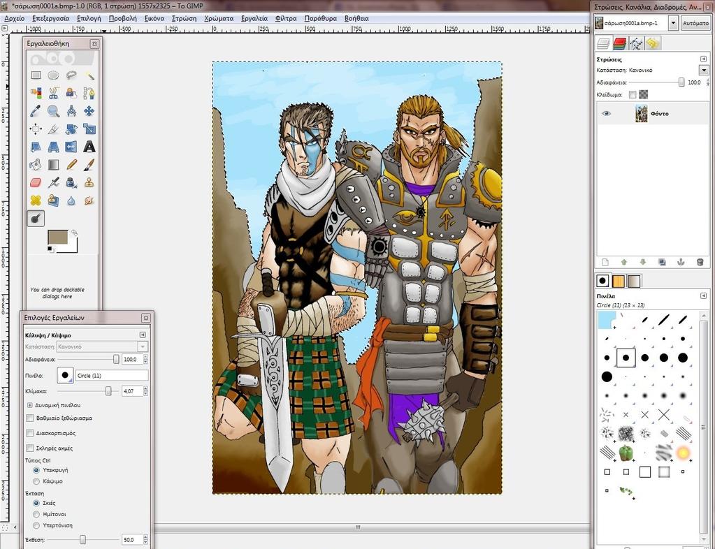The width and height of the screenshot is (715, 549).
Task: Open the brush picker button beside Πινέλο
Action: 65,375
